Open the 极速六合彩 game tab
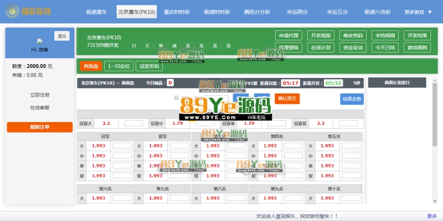This screenshot has height=221, width=443. point(378,12)
